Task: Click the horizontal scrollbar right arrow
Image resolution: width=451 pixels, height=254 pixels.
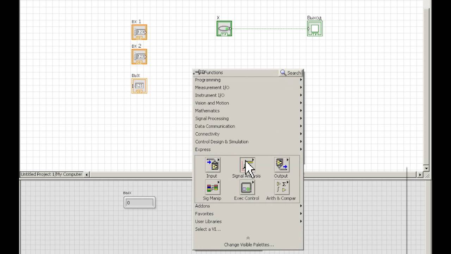Action: 420,175
